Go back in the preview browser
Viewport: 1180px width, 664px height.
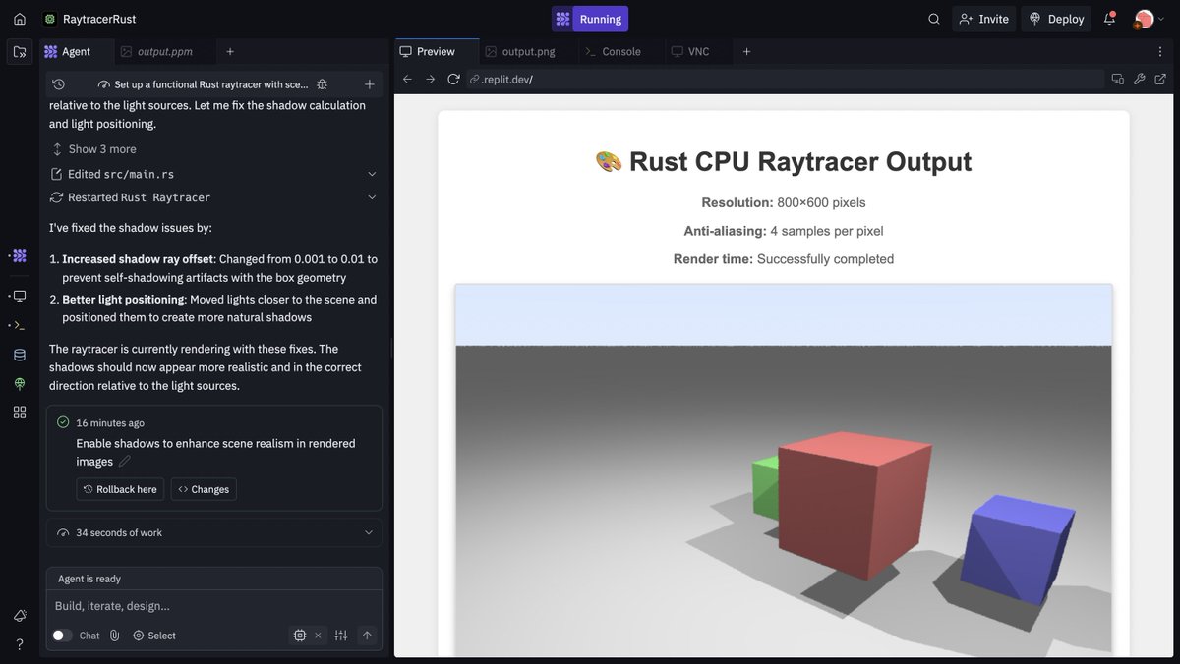(x=408, y=79)
